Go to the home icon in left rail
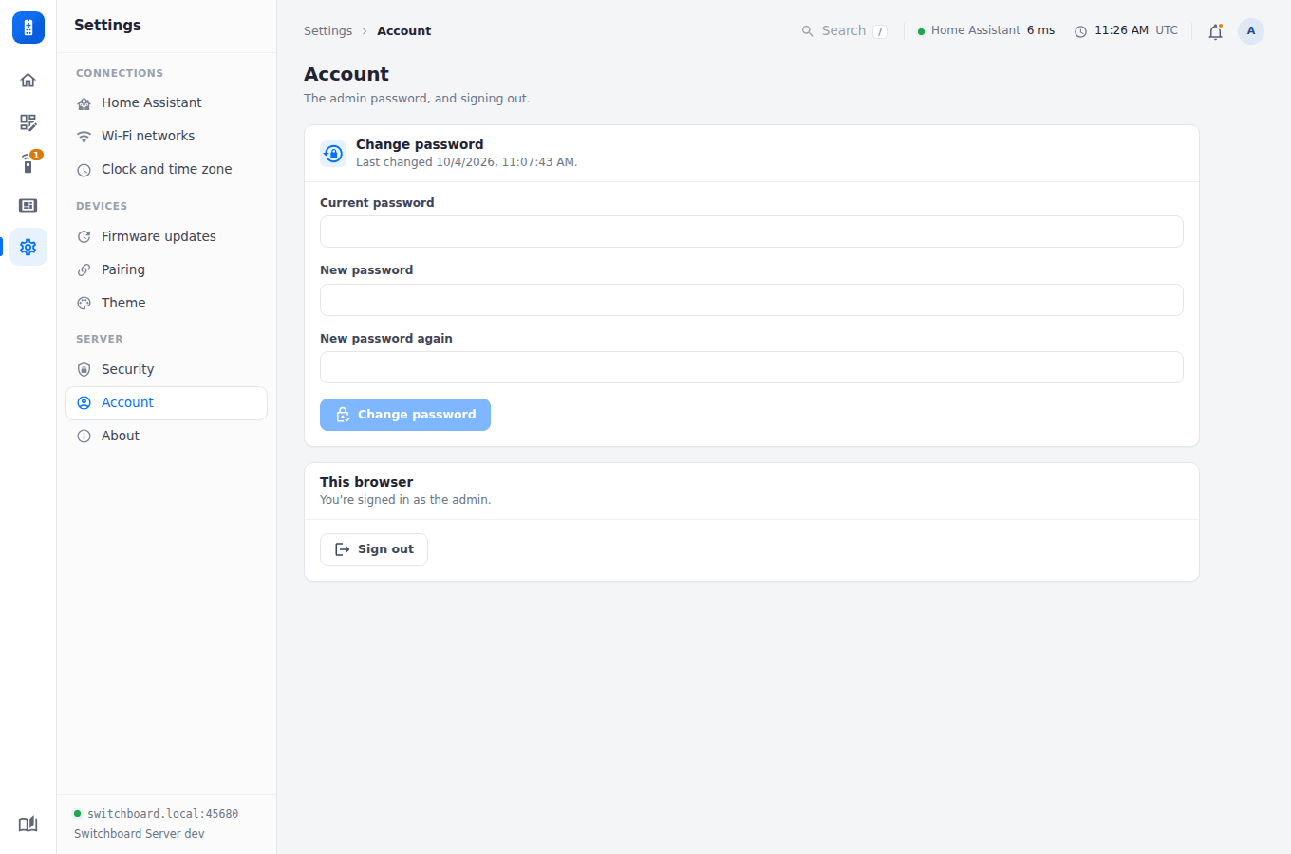Image resolution: width=1291 pixels, height=854 pixels. tap(28, 80)
